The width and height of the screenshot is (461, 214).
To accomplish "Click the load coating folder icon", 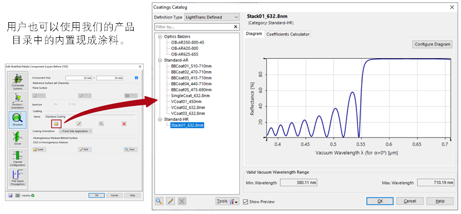I will coord(56,124).
